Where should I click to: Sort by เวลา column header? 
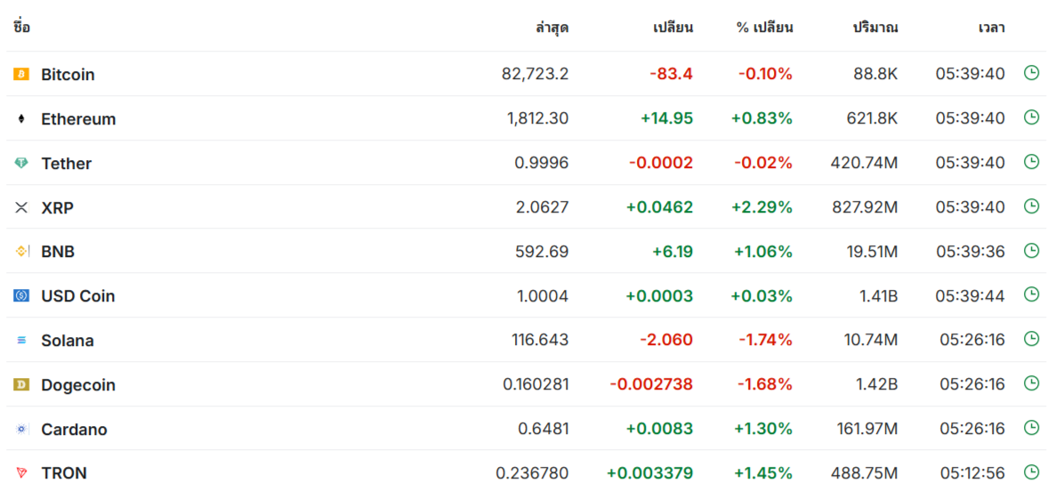(x=991, y=28)
